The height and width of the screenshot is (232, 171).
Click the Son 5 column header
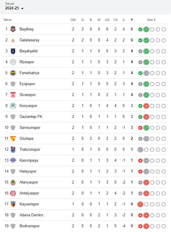[x=151, y=20]
